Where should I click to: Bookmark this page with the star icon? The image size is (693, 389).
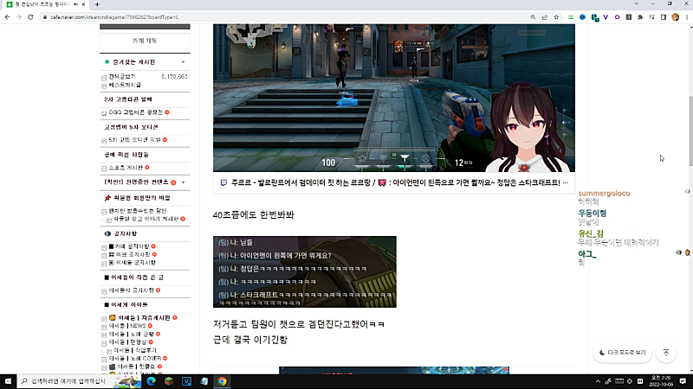click(x=556, y=17)
